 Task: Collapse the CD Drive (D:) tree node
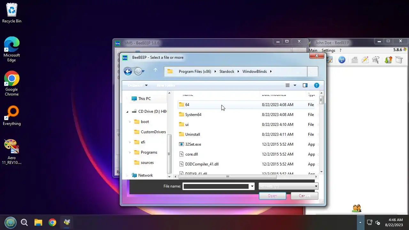coord(127,111)
